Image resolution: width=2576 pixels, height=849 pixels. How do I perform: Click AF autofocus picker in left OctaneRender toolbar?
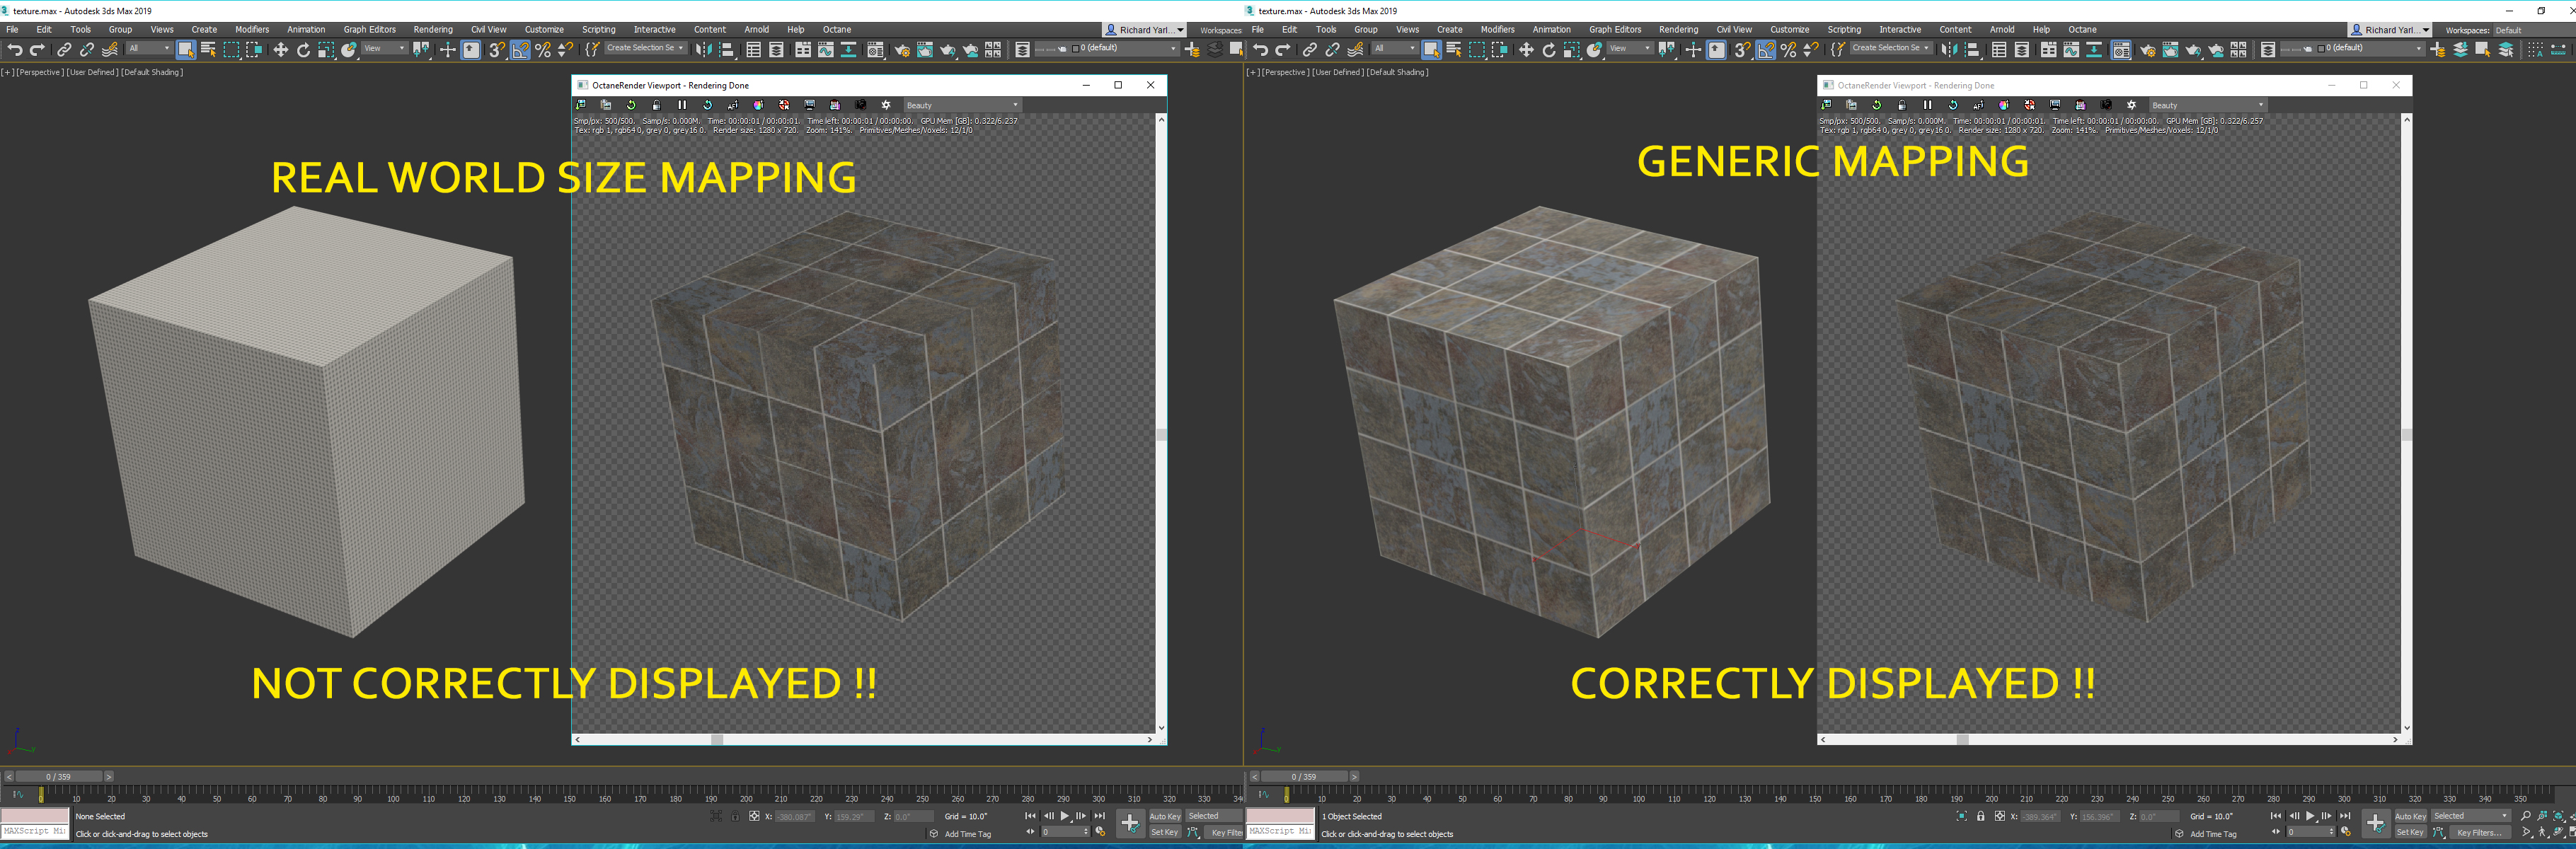click(x=733, y=105)
